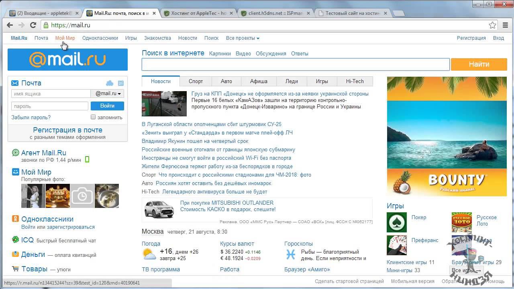Click the Вход link at top right
Image resolution: width=514 pixels, height=289 pixels.
[x=498, y=38]
